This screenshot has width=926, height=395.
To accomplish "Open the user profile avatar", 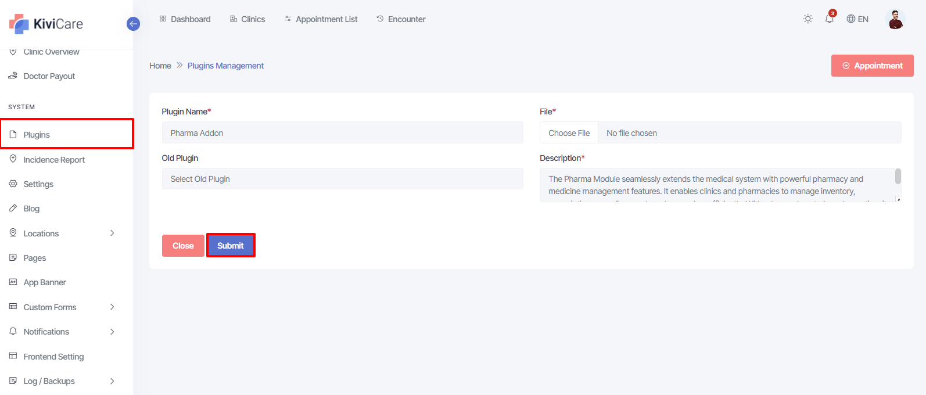I will click(x=895, y=19).
